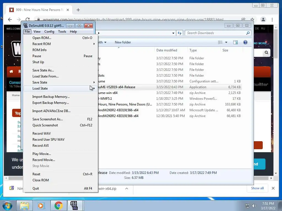The height and width of the screenshot is (211, 282).
Task: Select Quick Screenshot
Action: pos(61,125)
